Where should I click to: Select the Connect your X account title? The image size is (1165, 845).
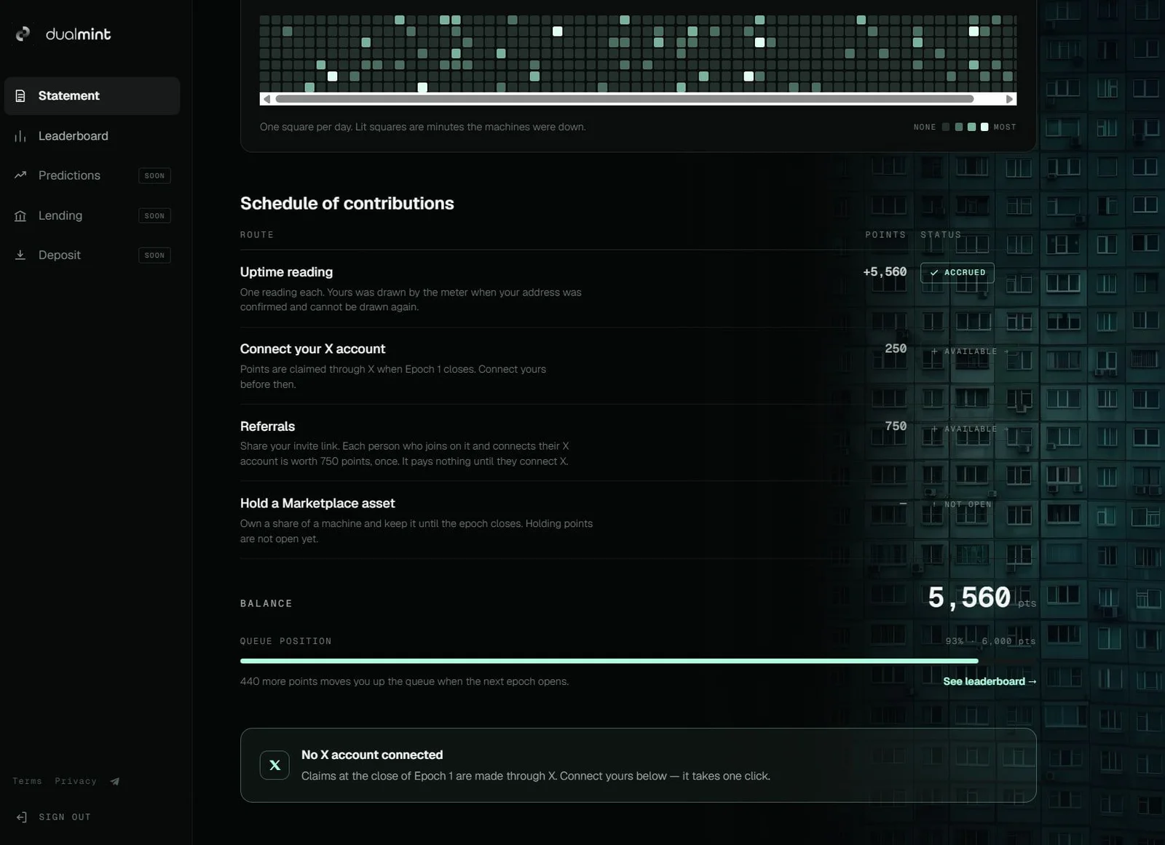312,349
